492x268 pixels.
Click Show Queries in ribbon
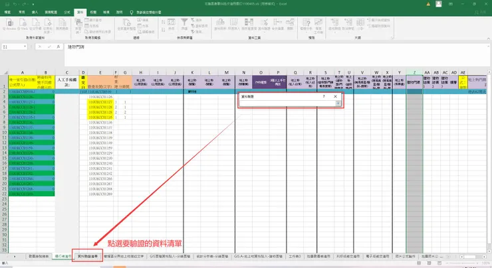coord(93,20)
